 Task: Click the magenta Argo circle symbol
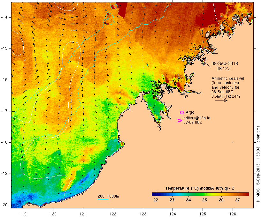point(182,113)
